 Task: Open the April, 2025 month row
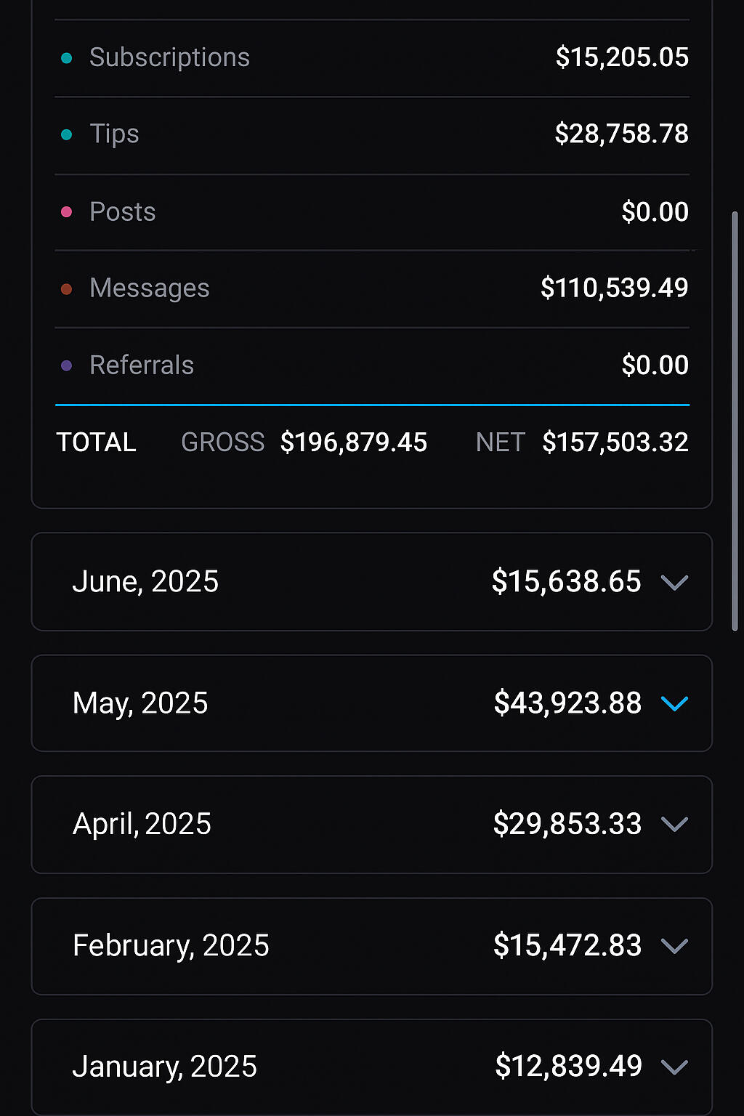[x=142, y=825]
